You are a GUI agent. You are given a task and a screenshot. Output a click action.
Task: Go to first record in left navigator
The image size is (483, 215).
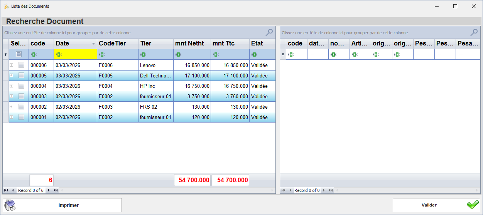[x=6, y=190]
